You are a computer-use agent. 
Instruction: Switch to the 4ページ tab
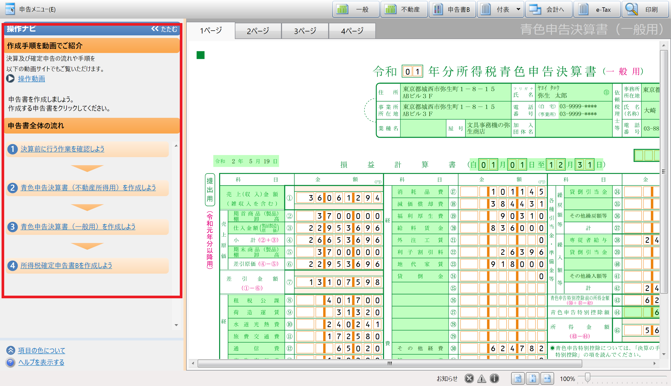[x=352, y=31]
